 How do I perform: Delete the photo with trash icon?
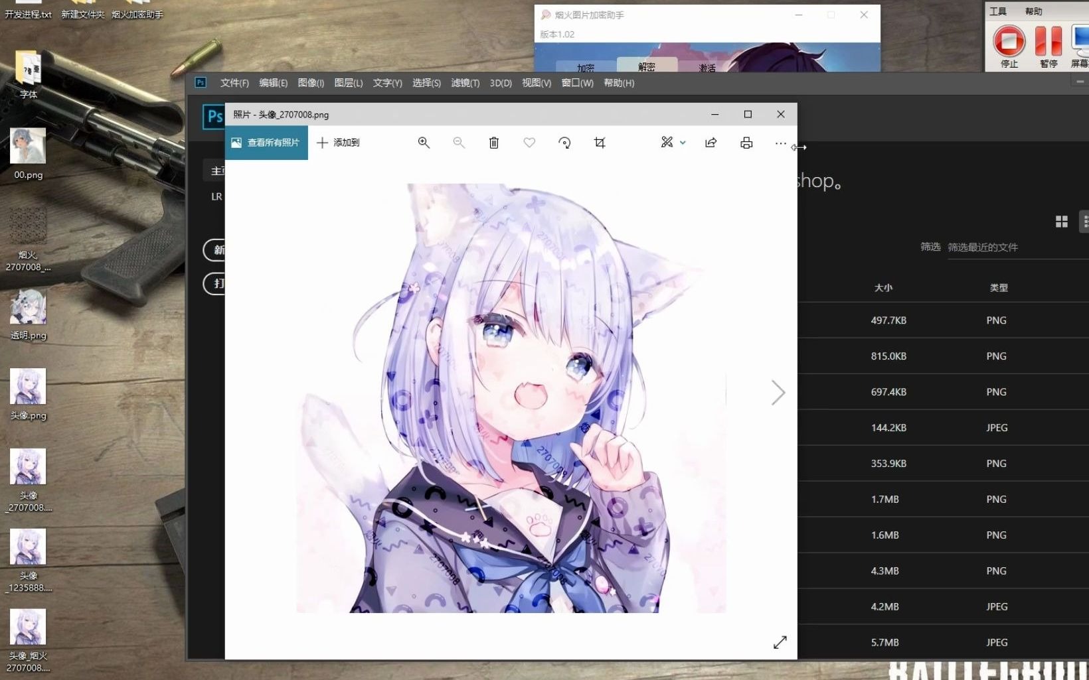(494, 143)
